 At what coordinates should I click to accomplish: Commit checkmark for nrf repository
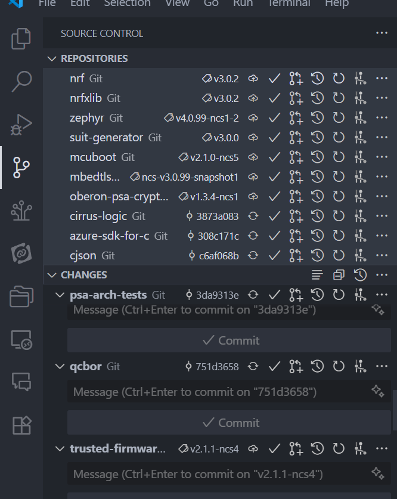coord(274,78)
